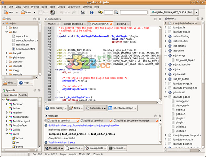This screenshot has width=206, height=157.
Task: Close Build 2: terminal message tab
Action: pyautogui.click(x=111, y=121)
